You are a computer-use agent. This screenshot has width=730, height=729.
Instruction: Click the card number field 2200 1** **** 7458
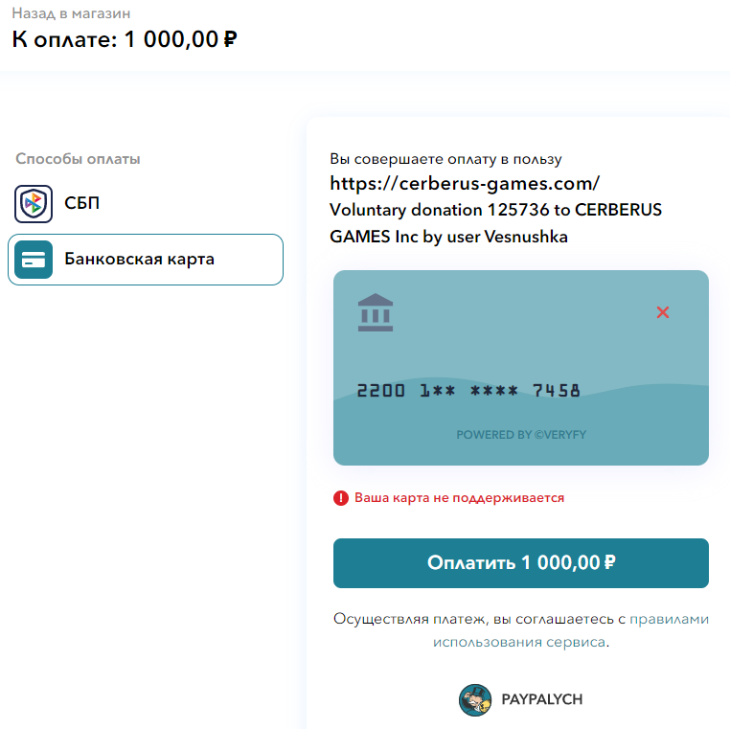[x=468, y=391]
